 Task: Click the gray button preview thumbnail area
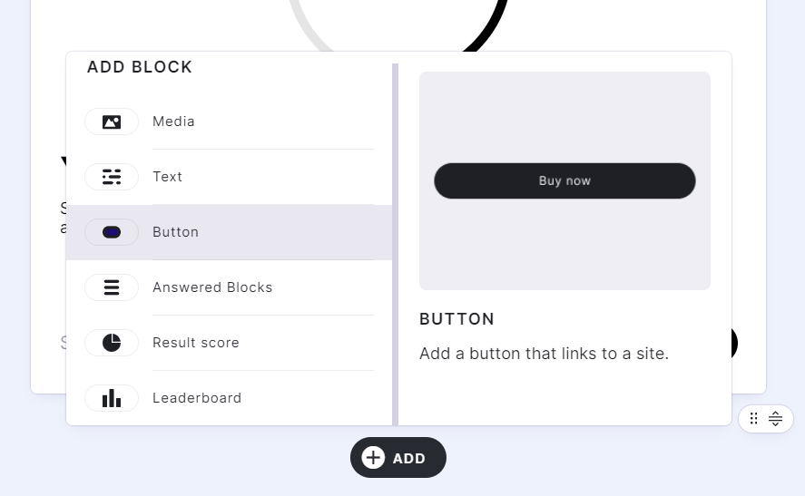coord(564,245)
